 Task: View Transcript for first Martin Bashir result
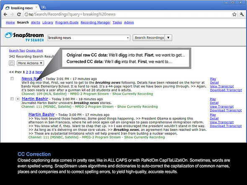coord(221,107)
